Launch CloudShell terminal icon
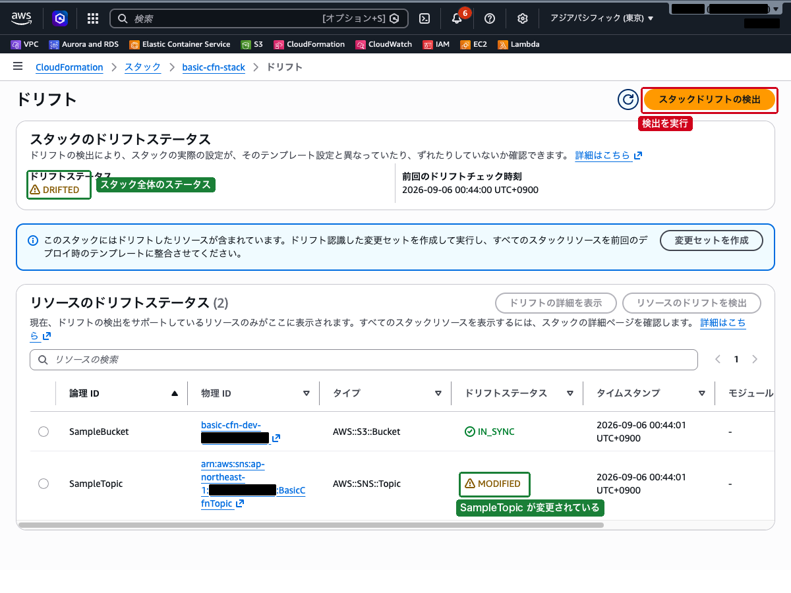This screenshot has height=593, width=791. click(425, 18)
